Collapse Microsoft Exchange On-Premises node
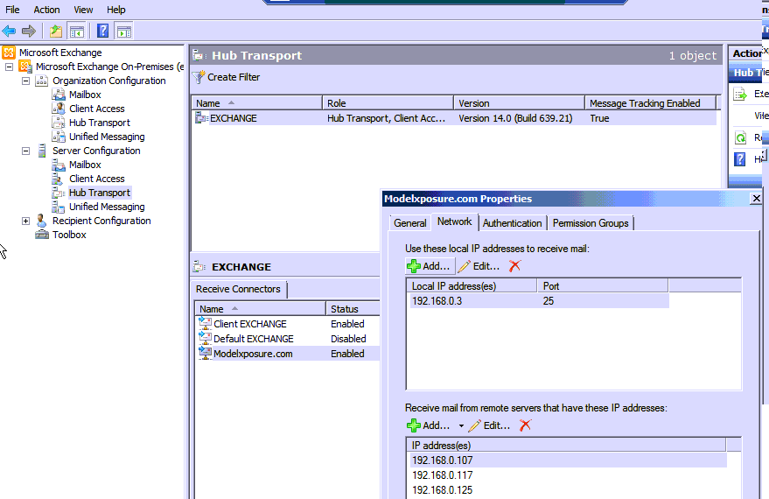 (x=9, y=67)
